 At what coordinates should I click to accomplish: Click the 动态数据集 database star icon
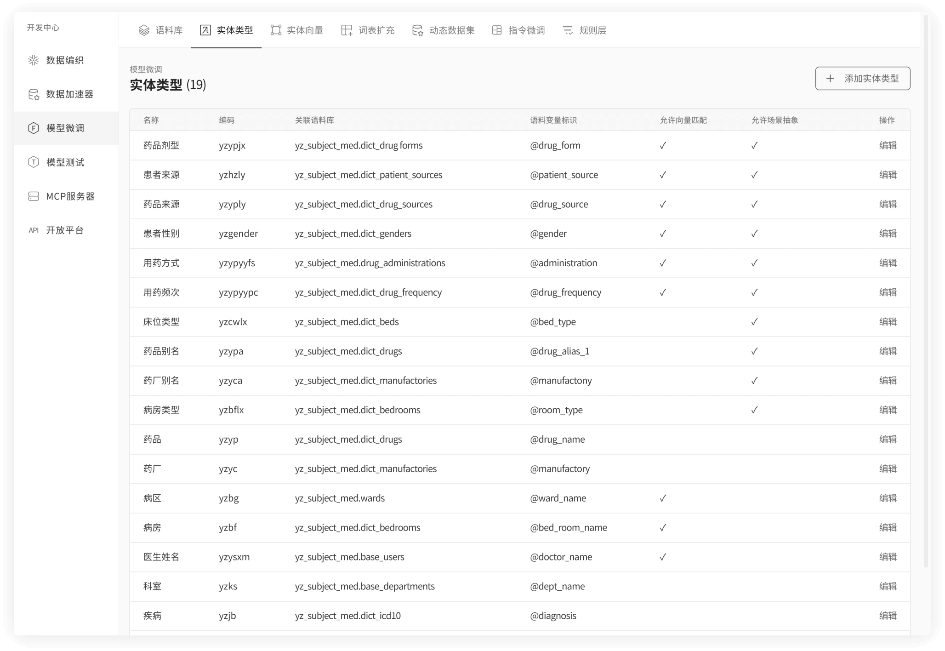click(417, 30)
